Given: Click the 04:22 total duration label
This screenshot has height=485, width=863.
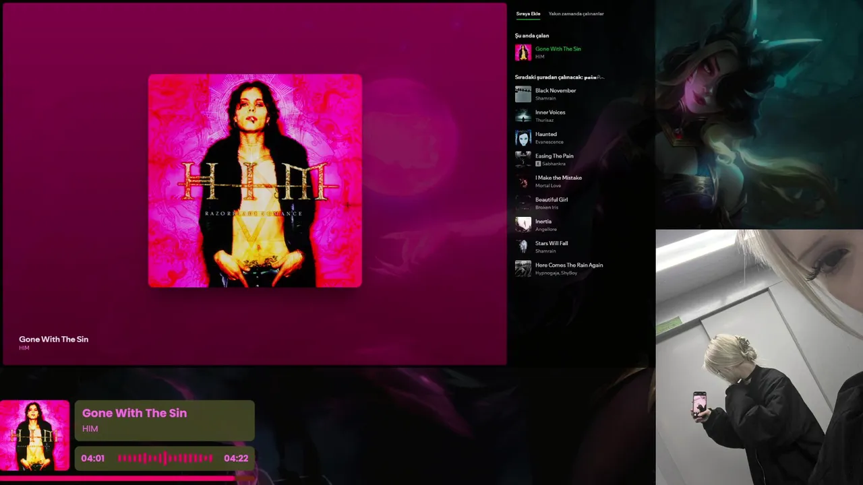Looking at the screenshot, I should [236, 458].
